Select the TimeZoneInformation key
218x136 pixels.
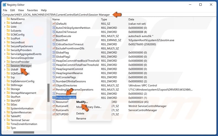coord(24,124)
